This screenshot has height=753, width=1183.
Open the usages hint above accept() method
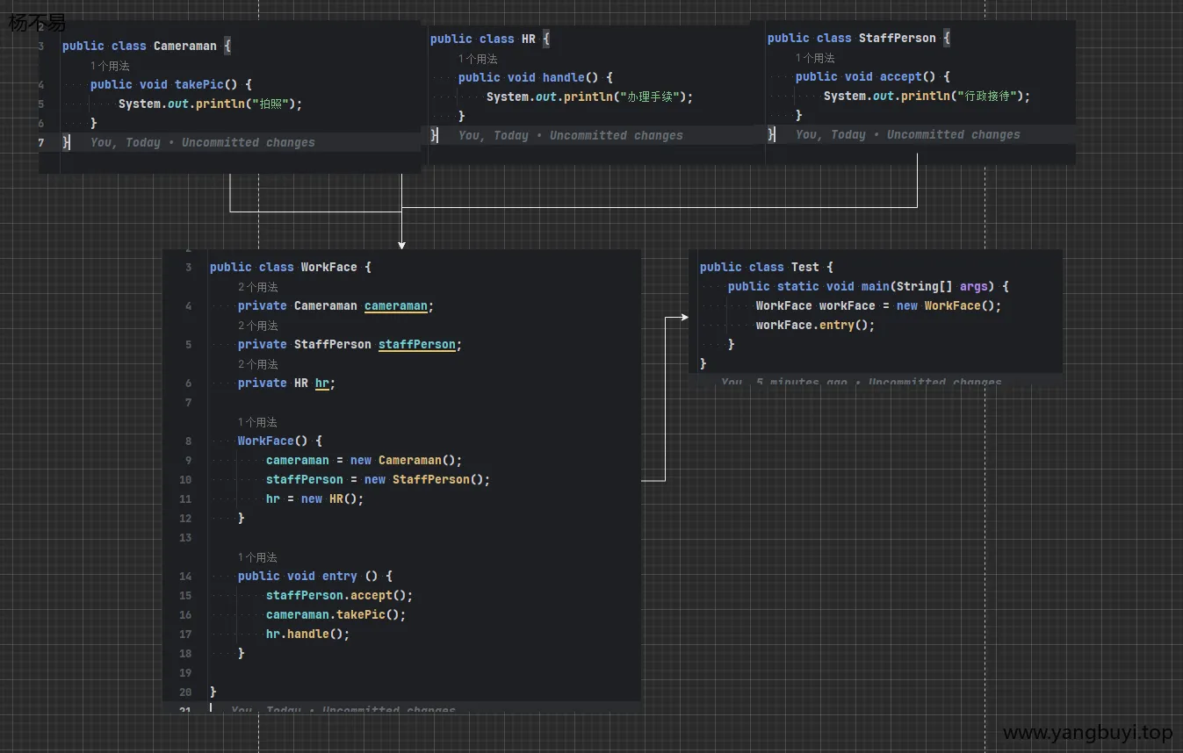point(815,58)
